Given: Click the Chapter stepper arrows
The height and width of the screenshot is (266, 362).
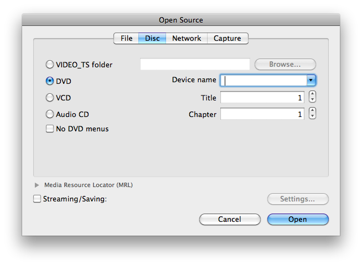Looking at the screenshot, I should [312, 114].
